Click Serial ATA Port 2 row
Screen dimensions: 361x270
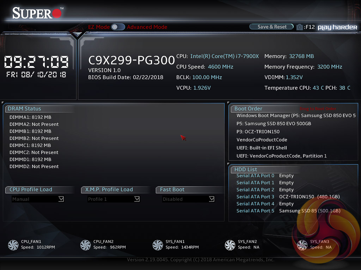(265, 189)
